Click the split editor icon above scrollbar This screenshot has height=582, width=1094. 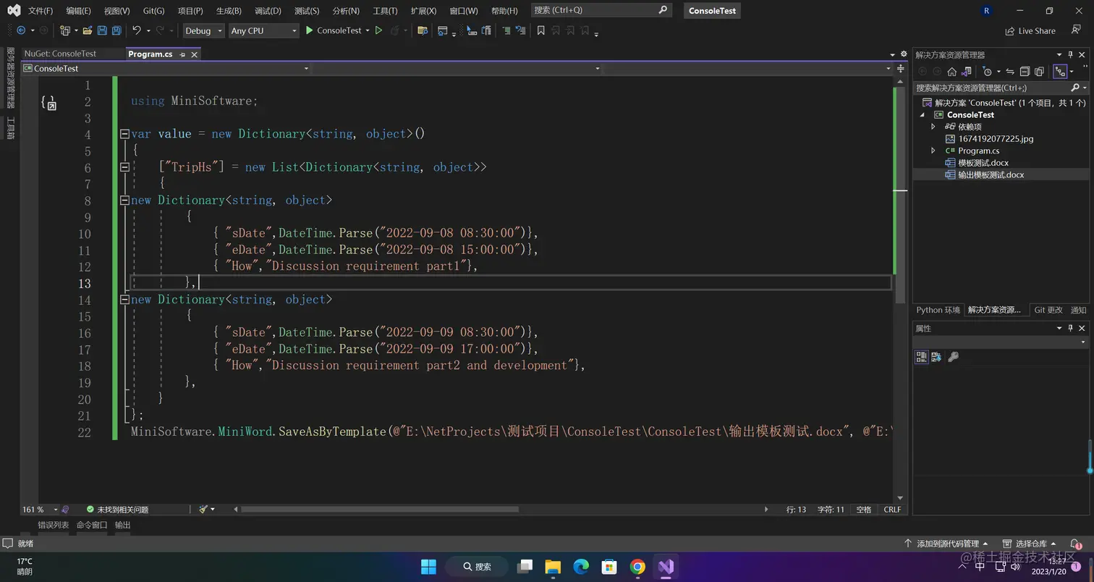point(901,68)
